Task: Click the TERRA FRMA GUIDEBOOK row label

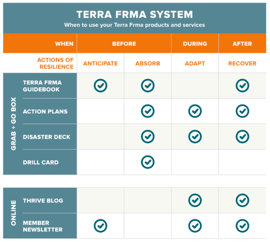Action: (x=42, y=86)
